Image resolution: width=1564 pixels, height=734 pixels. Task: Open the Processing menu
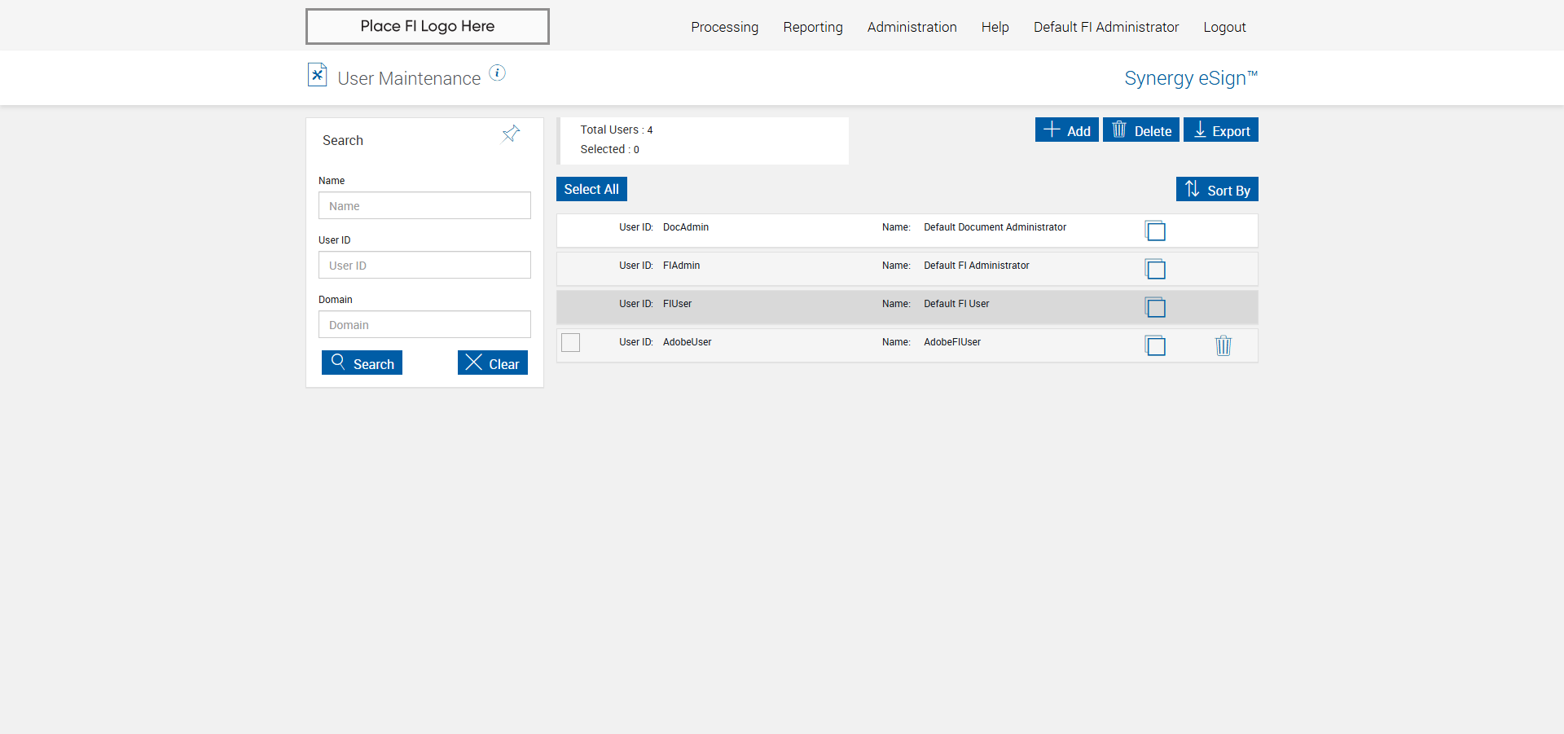click(x=724, y=27)
